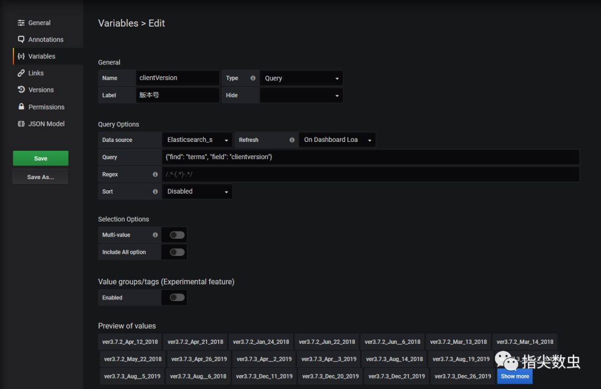Click the JSON Model icon
The image size is (601, 389).
(x=21, y=124)
